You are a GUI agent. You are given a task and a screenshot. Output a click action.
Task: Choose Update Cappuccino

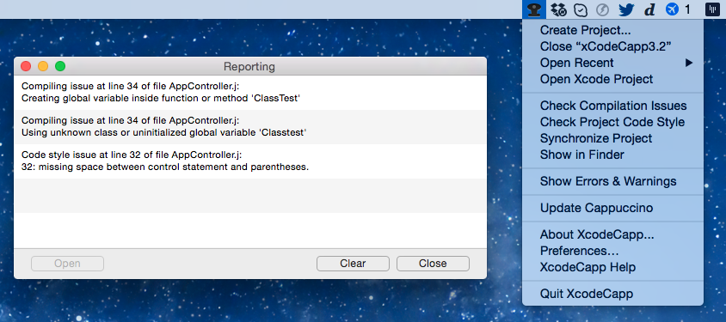point(612,209)
